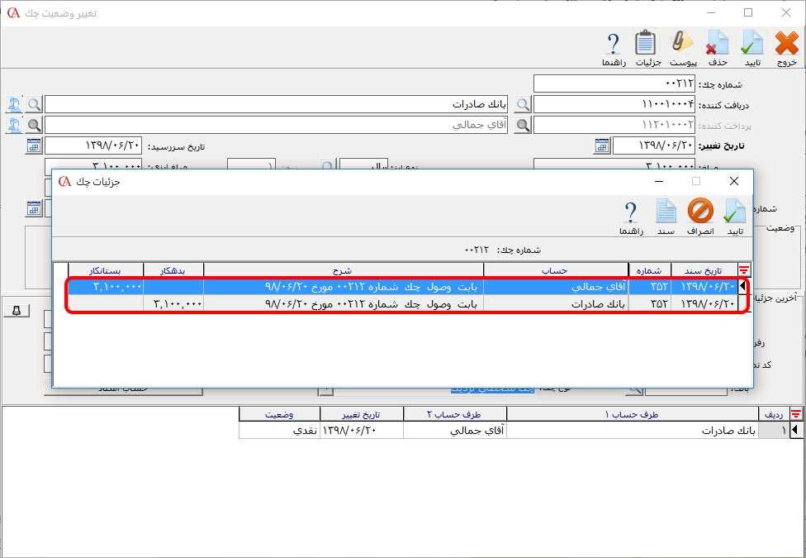The image size is (806, 558).
Task: Click the خروج (exit) icon in main toolbar
Action: pyautogui.click(x=786, y=48)
